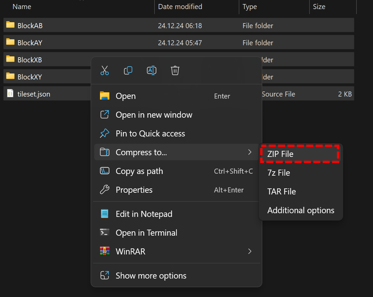Choose ZIP File in the submenu
This screenshot has height=297, width=373.
point(300,154)
